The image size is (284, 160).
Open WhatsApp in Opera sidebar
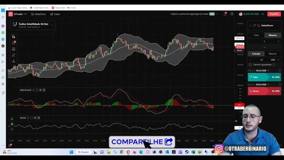click(x=3, y=32)
